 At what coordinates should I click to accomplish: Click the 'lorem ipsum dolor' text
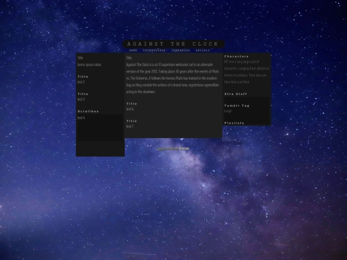coord(89,65)
